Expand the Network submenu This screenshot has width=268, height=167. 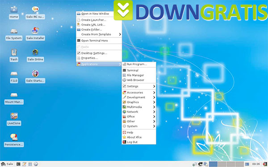point(139,112)
